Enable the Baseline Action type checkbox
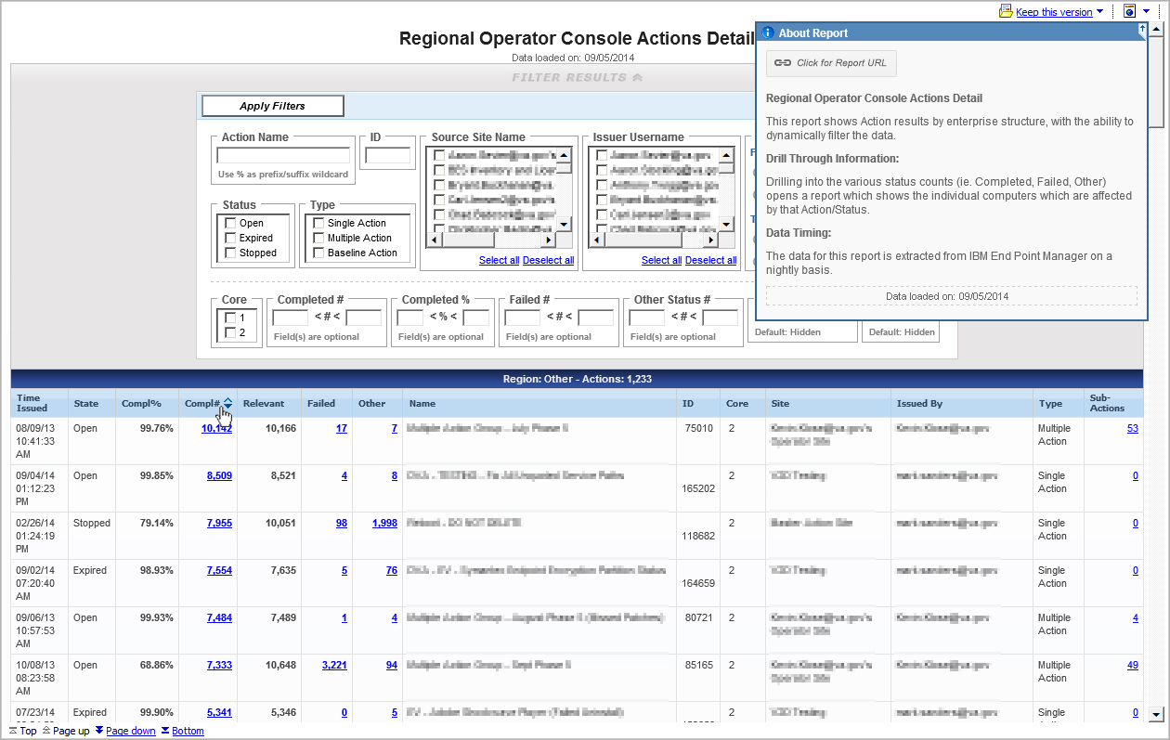The height and width of the screenshot is (740, 1170). 318,253
